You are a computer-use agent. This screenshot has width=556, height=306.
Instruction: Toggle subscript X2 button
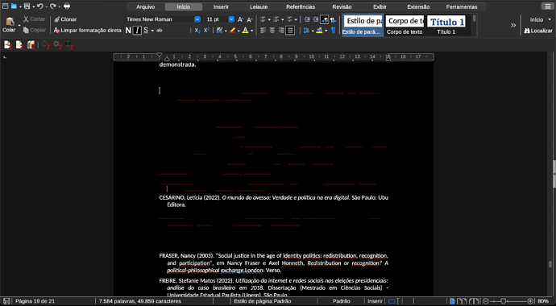coord(197,31)
